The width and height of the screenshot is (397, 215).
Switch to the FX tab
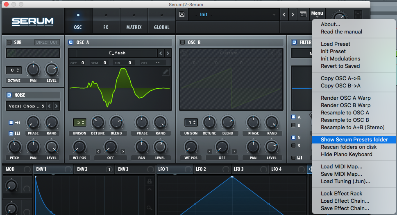[x=106, y=21]
